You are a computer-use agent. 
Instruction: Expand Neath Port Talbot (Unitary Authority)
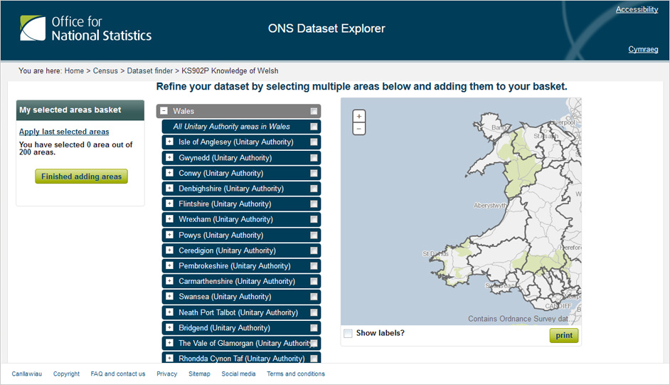(x=170, y=312)
